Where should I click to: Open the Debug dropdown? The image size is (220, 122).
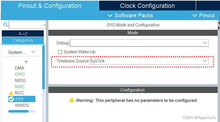click(139, 43)
